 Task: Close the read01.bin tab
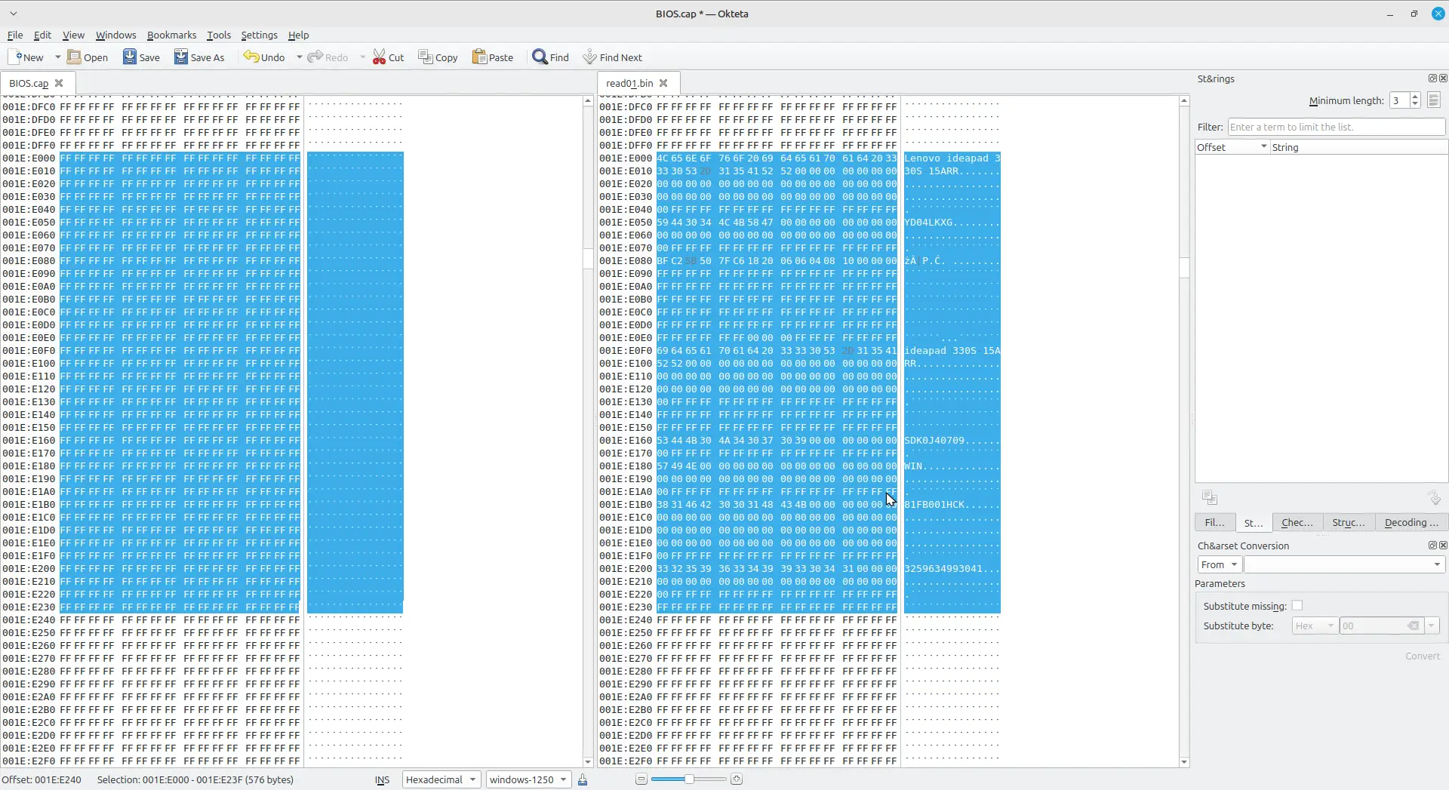point(663,83)
